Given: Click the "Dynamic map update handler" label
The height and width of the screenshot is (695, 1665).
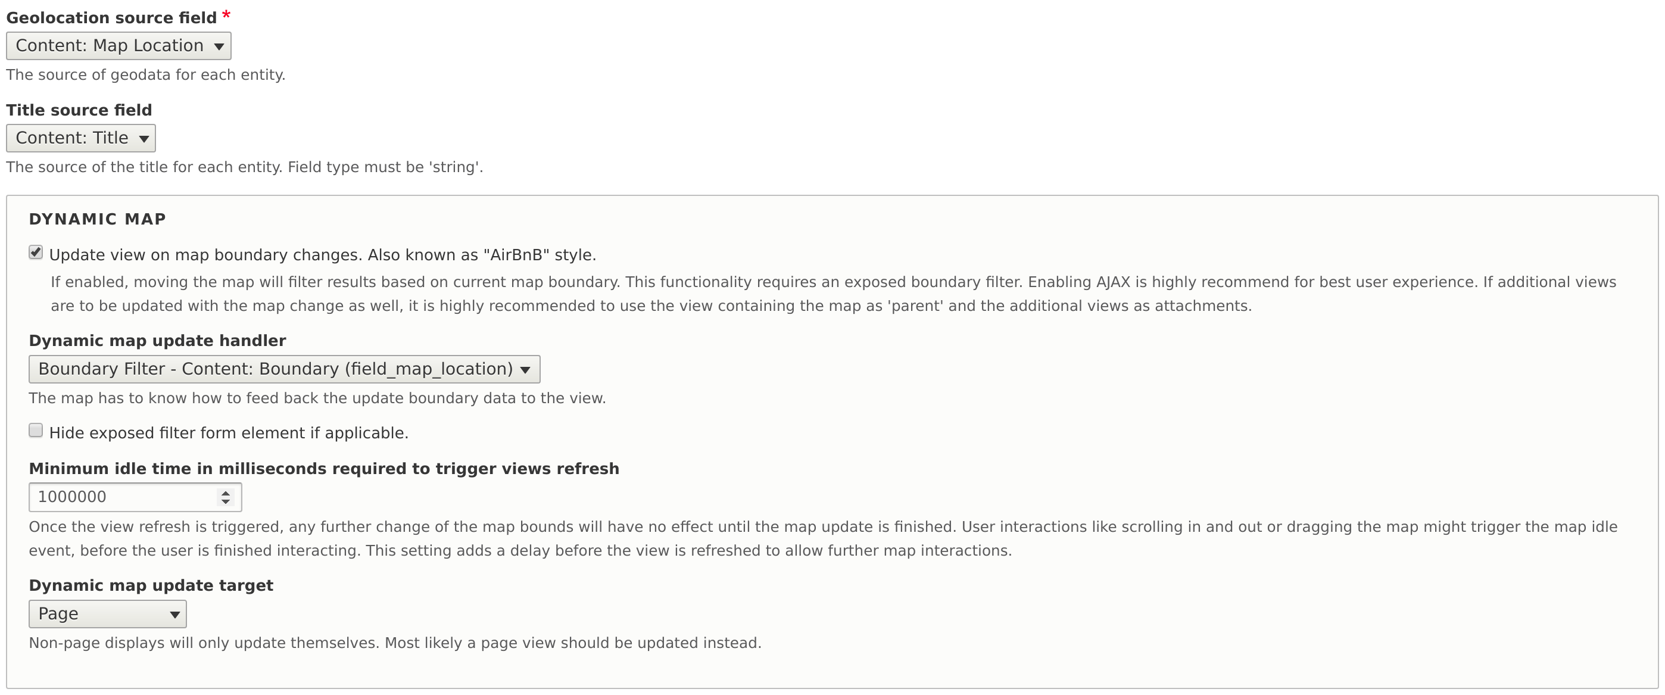Looking at the screenshot, I should click(x=157, y=341).
